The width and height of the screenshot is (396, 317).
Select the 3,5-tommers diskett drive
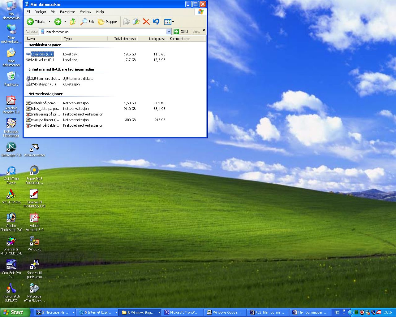43,79
